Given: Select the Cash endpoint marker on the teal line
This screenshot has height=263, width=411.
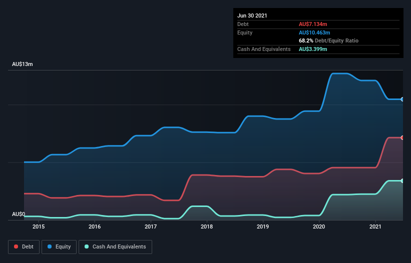Looking at the screenshot, I should [402, 181].
